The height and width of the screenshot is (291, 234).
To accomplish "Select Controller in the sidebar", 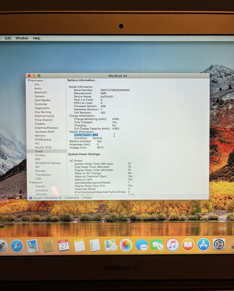I will (41, 104).
